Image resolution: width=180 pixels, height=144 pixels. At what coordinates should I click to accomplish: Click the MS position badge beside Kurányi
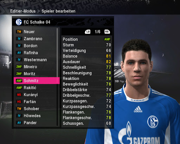[x=19, y=95]
